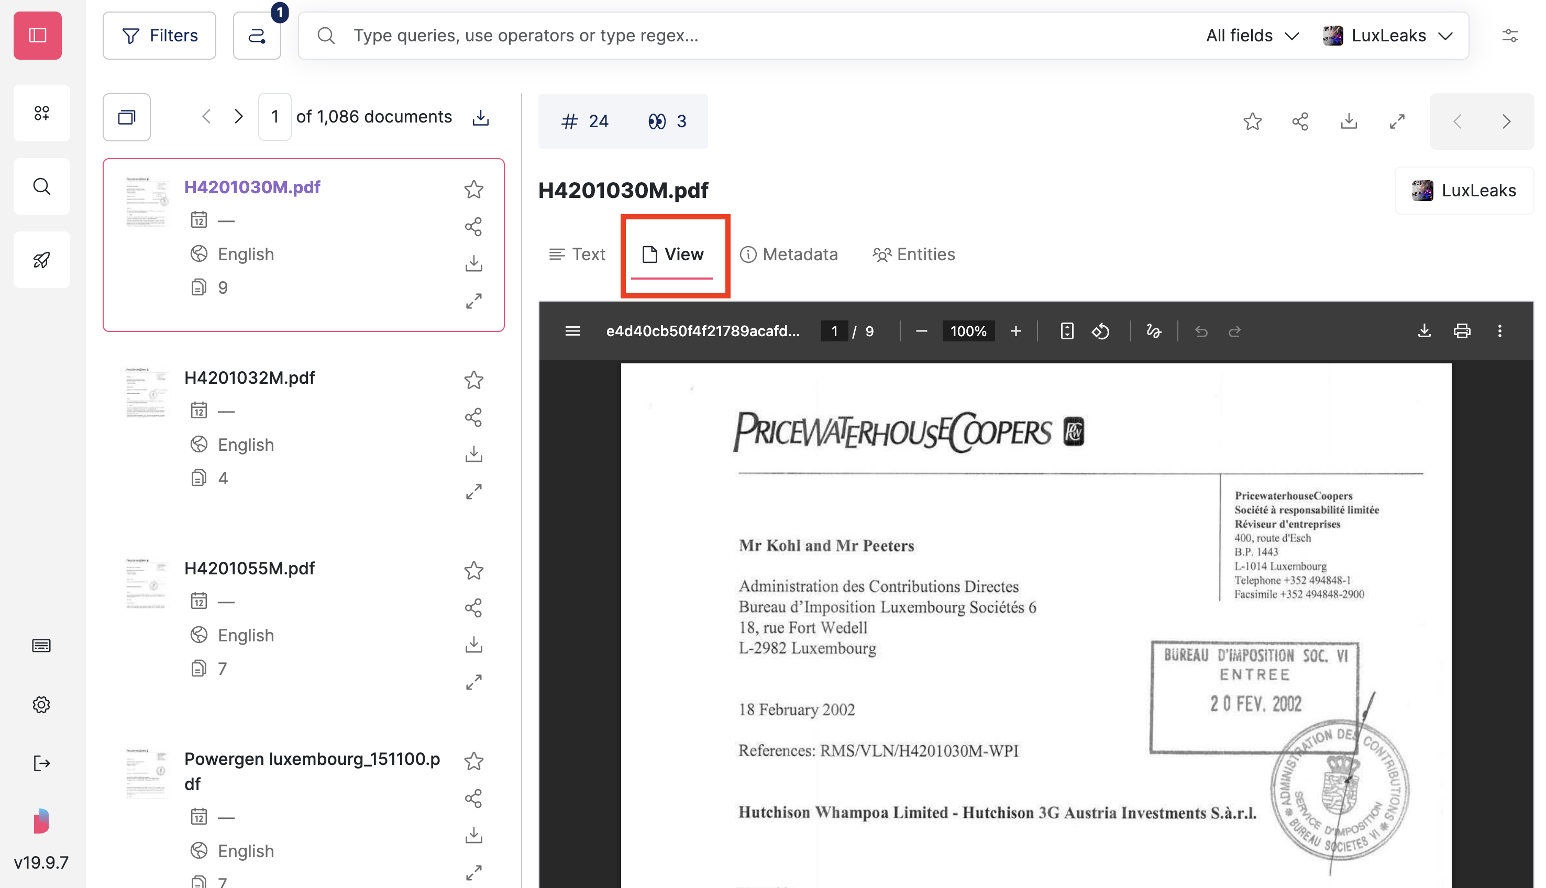Toggle the red sidebar panel button
1546x888 pixels.
pyautogui.click(x=38, y=36)
